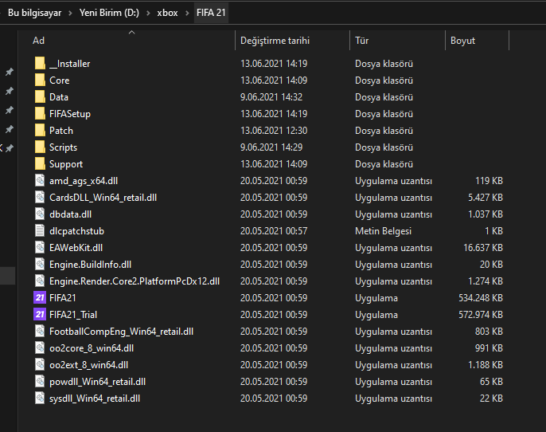Expand chevron after Yeni Birim (D:)

click(x=148, y=13)
